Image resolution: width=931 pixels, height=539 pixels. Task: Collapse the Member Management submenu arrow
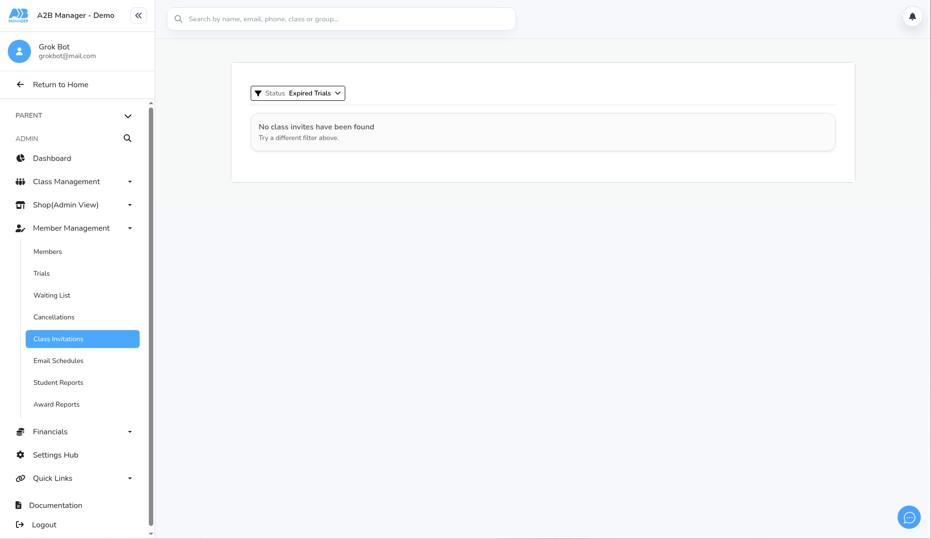click(x=130, y=228)
